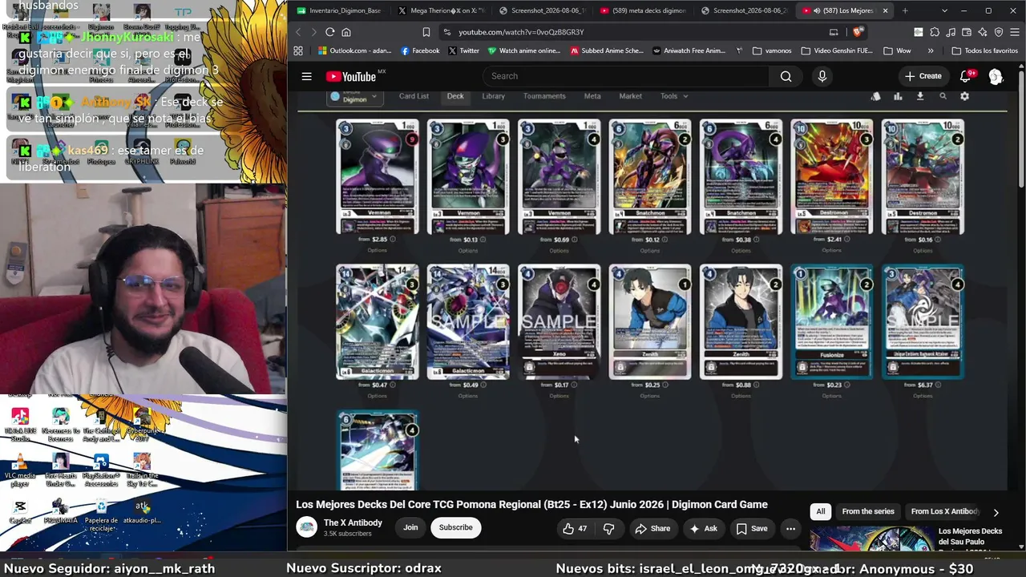Viewport: 1026px width, 577px height.
Task: Click the deck statistics bar chart icon
Action: click(x=898, y=96)
